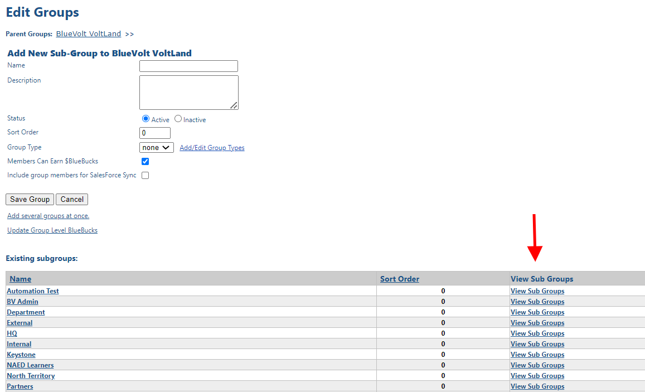Sort the table by Sort Order

click(x=400, y=279)
